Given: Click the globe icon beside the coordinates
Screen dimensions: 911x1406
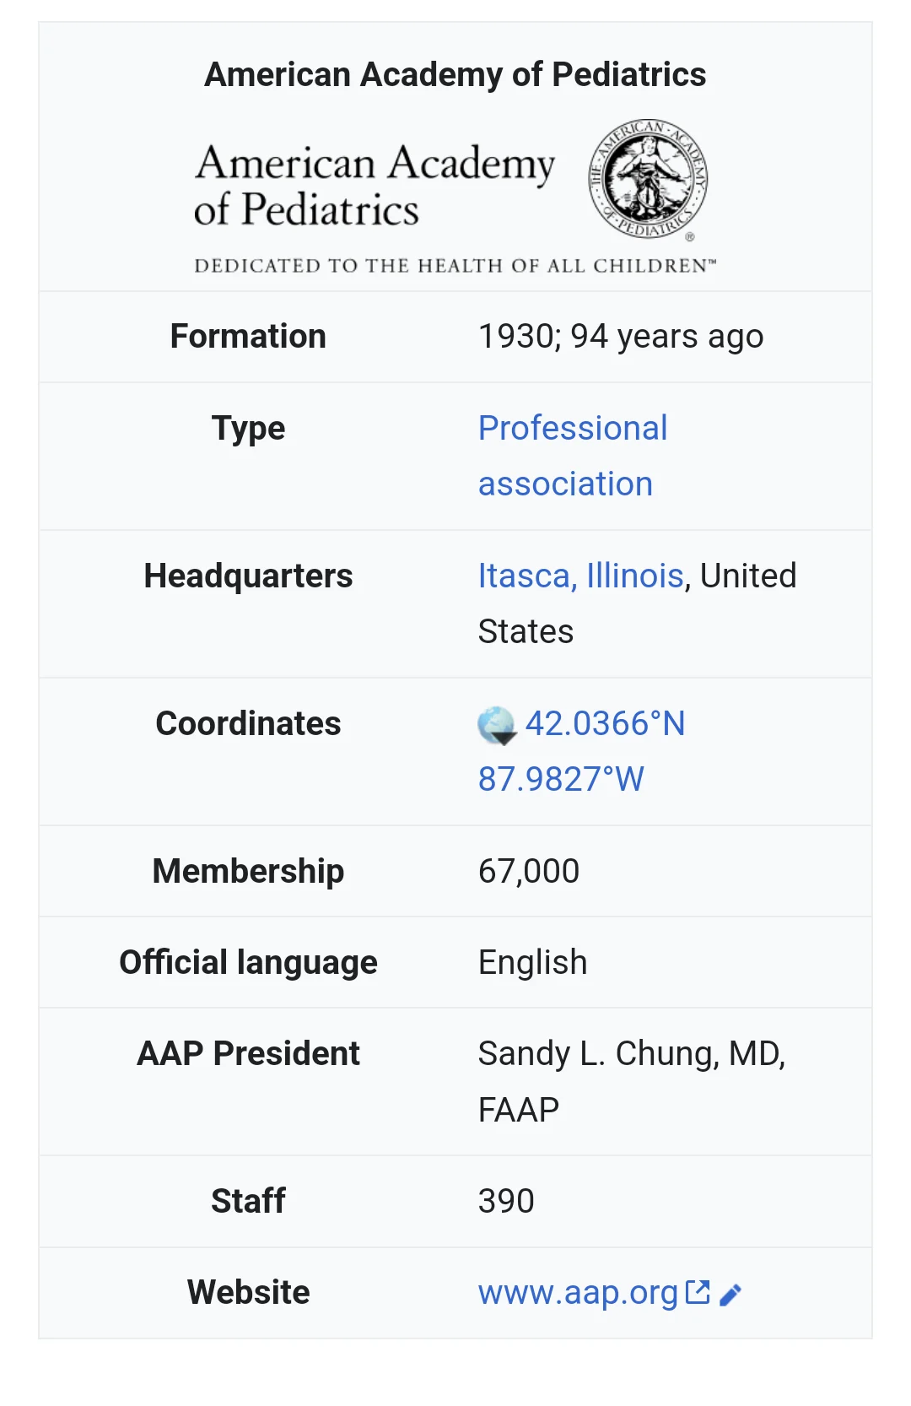Looking at the screenshot, I should 496,725.
